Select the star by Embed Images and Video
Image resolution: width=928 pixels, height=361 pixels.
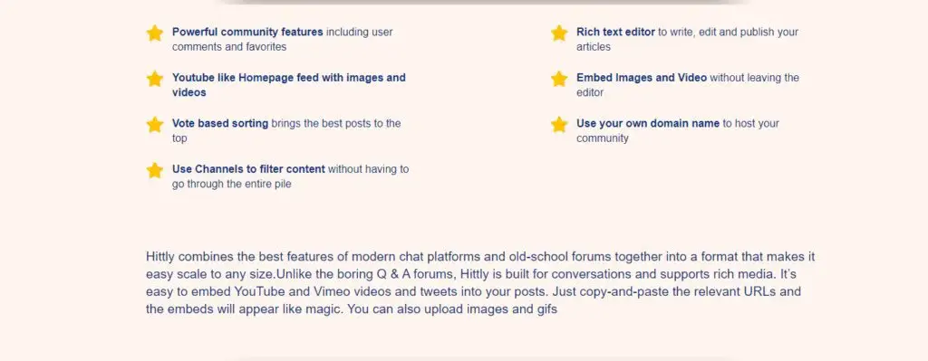(x=559, y=79)
